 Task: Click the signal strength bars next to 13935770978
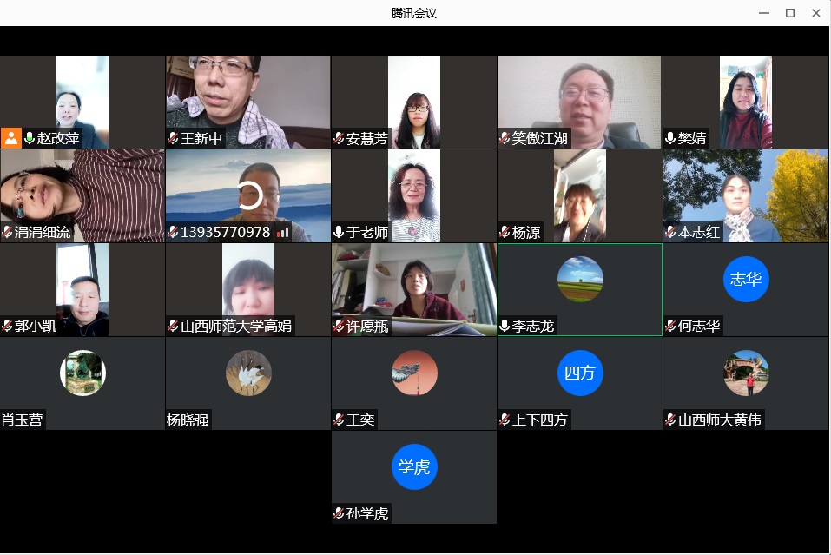point(282,232)
